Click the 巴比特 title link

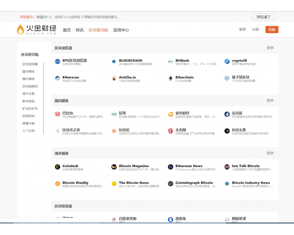[68, 113]
